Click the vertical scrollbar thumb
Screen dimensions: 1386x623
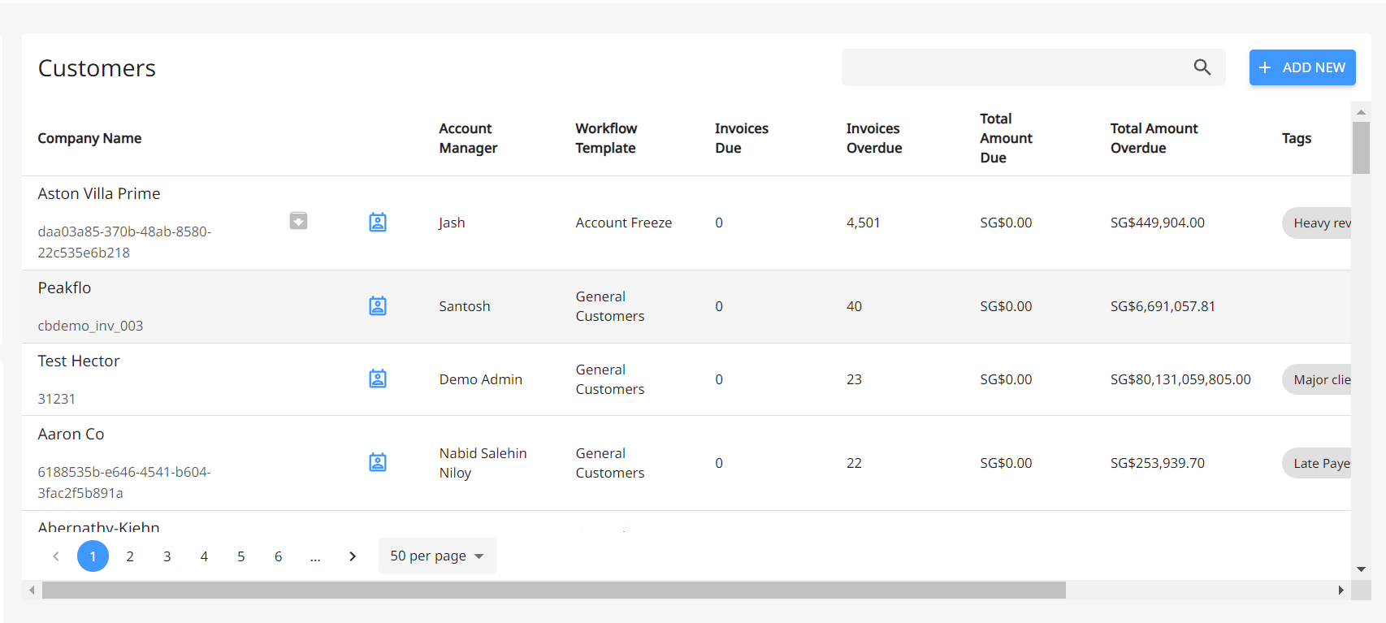pos(1361,148)
